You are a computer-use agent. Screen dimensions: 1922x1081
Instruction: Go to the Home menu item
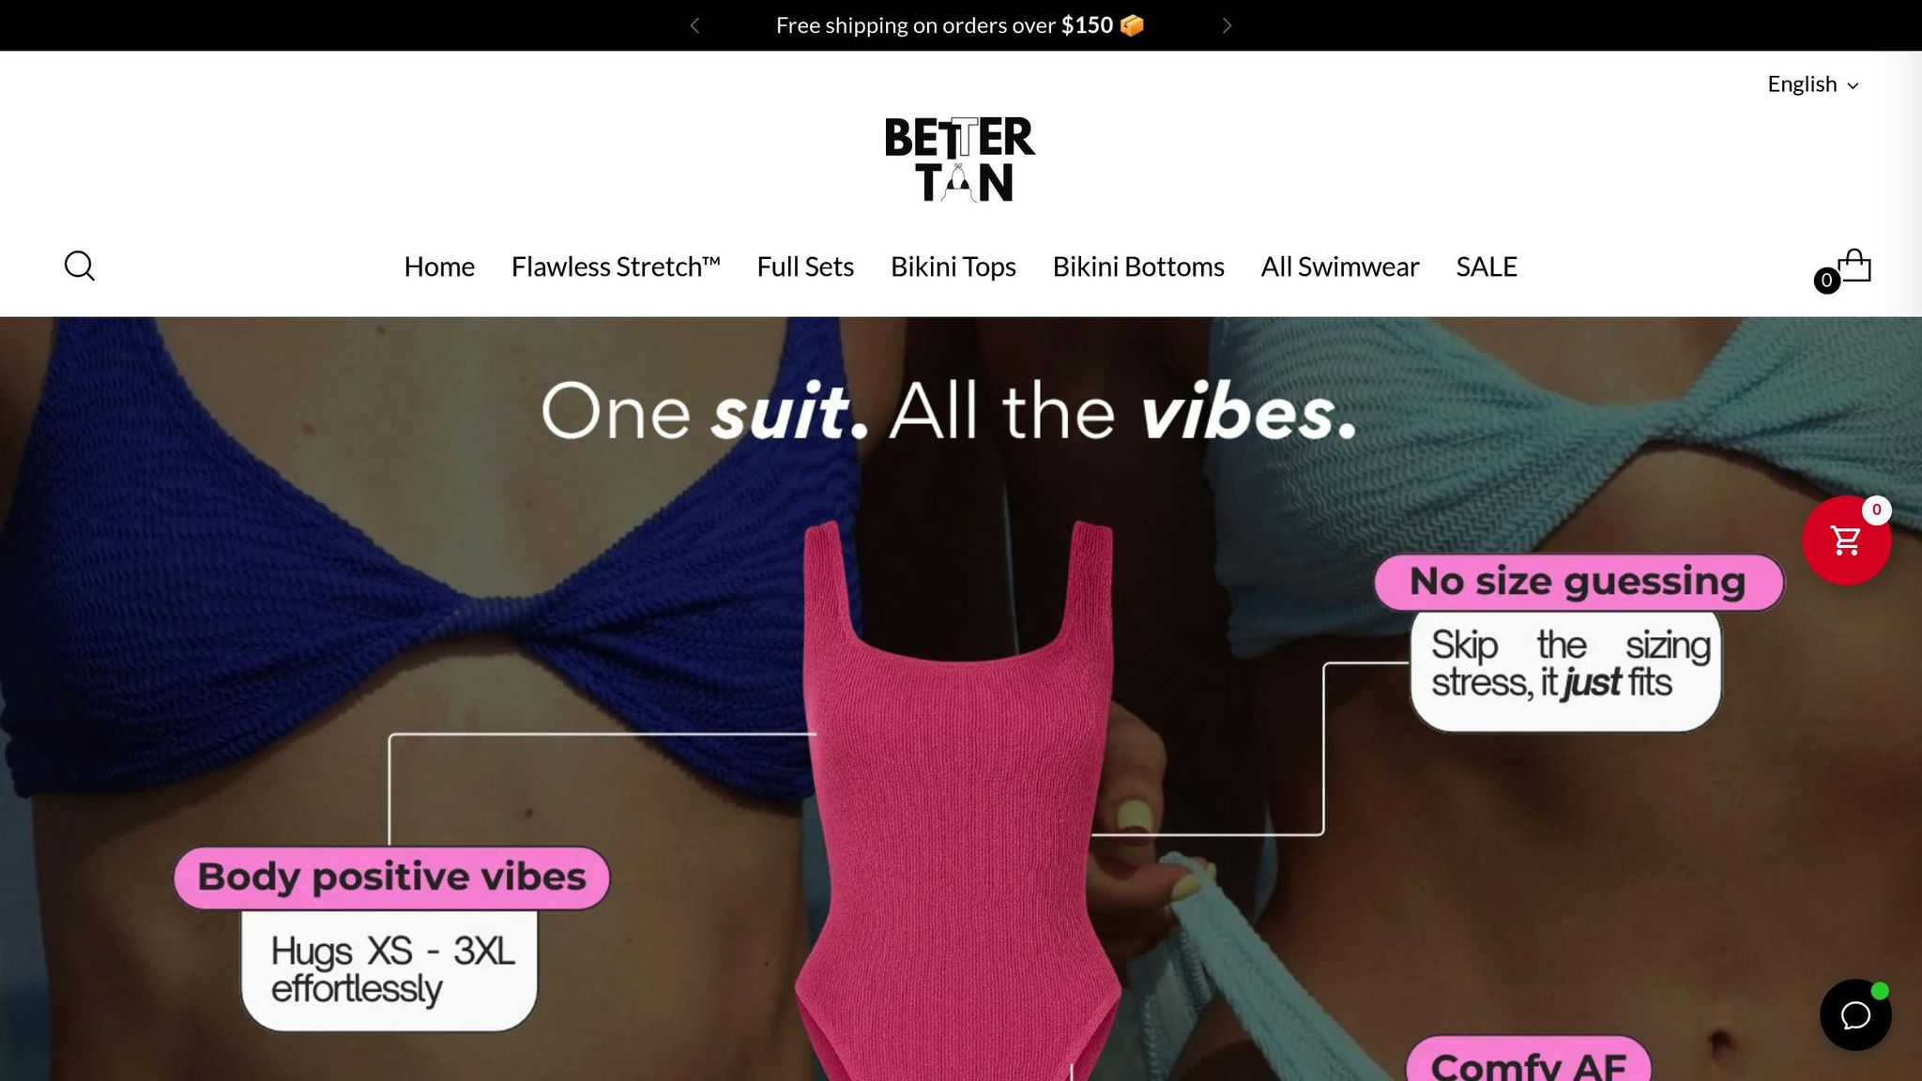tap(439, 266)
